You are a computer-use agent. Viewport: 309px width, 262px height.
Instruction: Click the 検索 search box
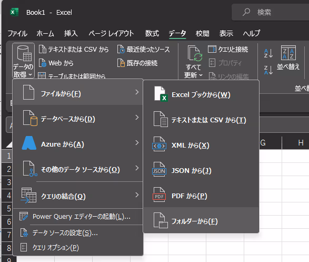coord(271,12)
